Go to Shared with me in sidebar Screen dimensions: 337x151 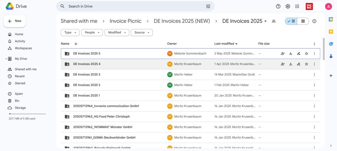pyautogui.click(x=25, y=69)
